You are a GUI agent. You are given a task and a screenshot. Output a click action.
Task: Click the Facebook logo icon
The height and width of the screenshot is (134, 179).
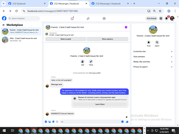coord(4,18)
